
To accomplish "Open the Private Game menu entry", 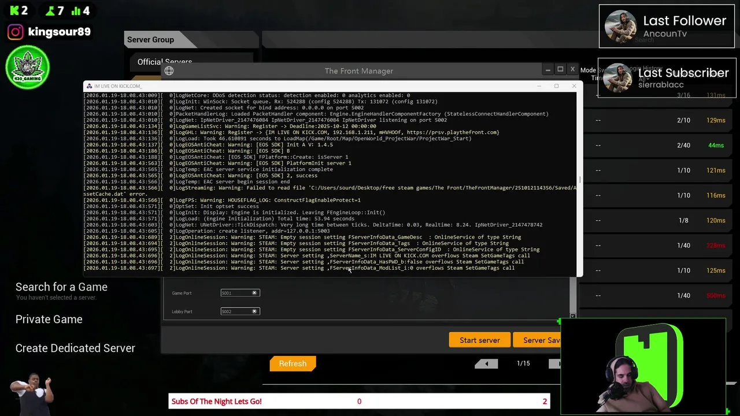I will [x=49, y=320].
